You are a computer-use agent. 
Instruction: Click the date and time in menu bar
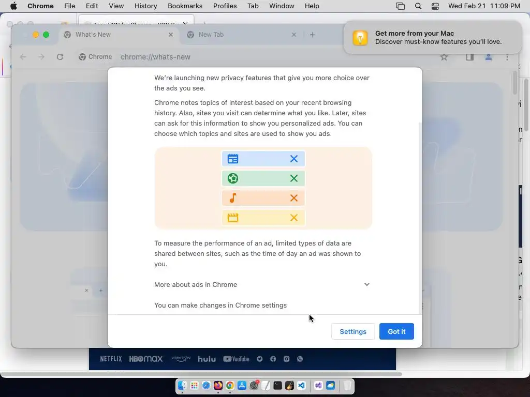coord(484,6)
